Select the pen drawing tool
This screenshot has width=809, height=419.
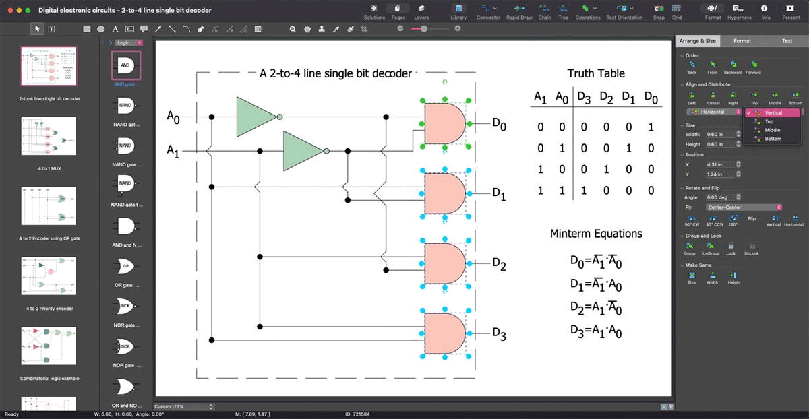(200, 29)
